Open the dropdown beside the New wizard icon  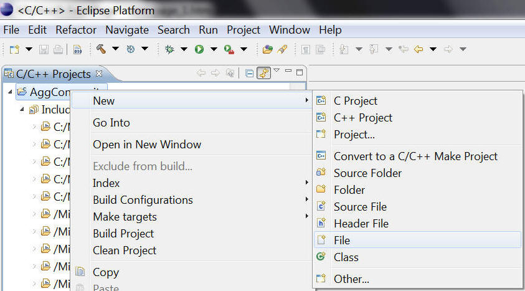(29, 49)
